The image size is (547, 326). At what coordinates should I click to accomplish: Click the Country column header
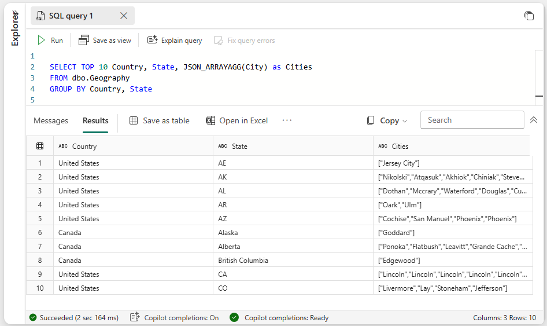click(133, 146)
